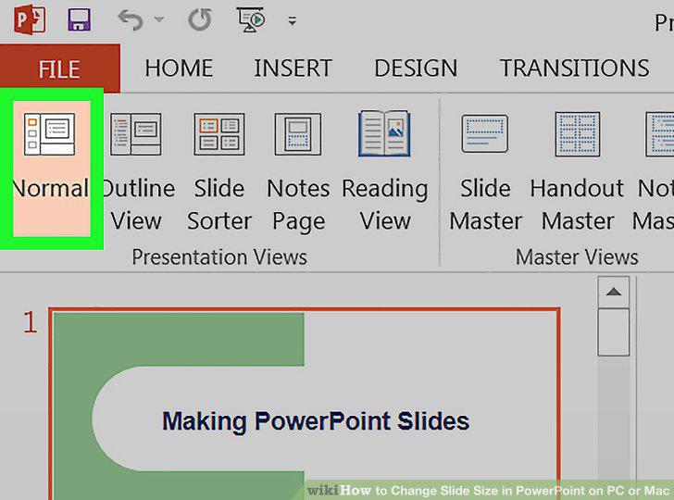This screenshot has height=500, width=674.
Task: Select the Normal view button
Action: click(52, 169)
